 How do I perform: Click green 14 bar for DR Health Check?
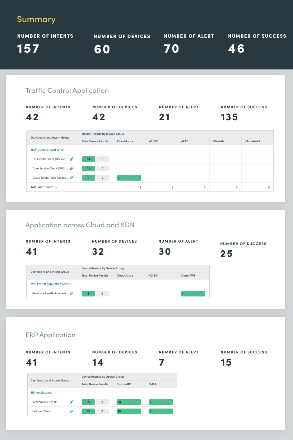pos(88,159)
